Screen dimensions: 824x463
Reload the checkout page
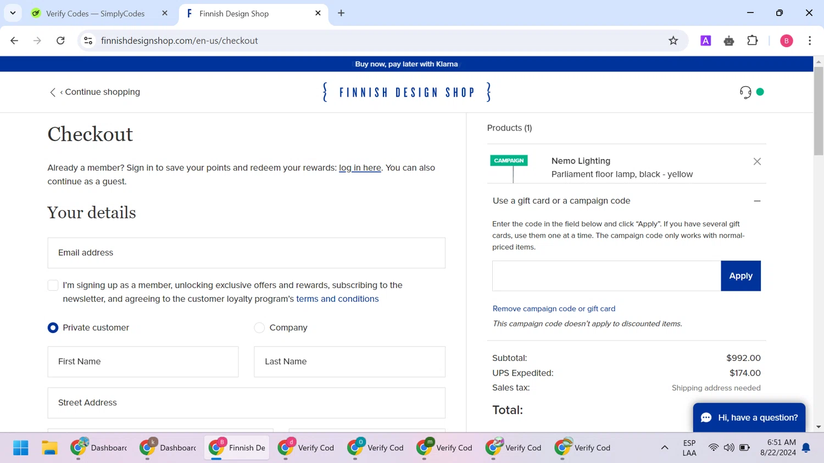point(60,41)
